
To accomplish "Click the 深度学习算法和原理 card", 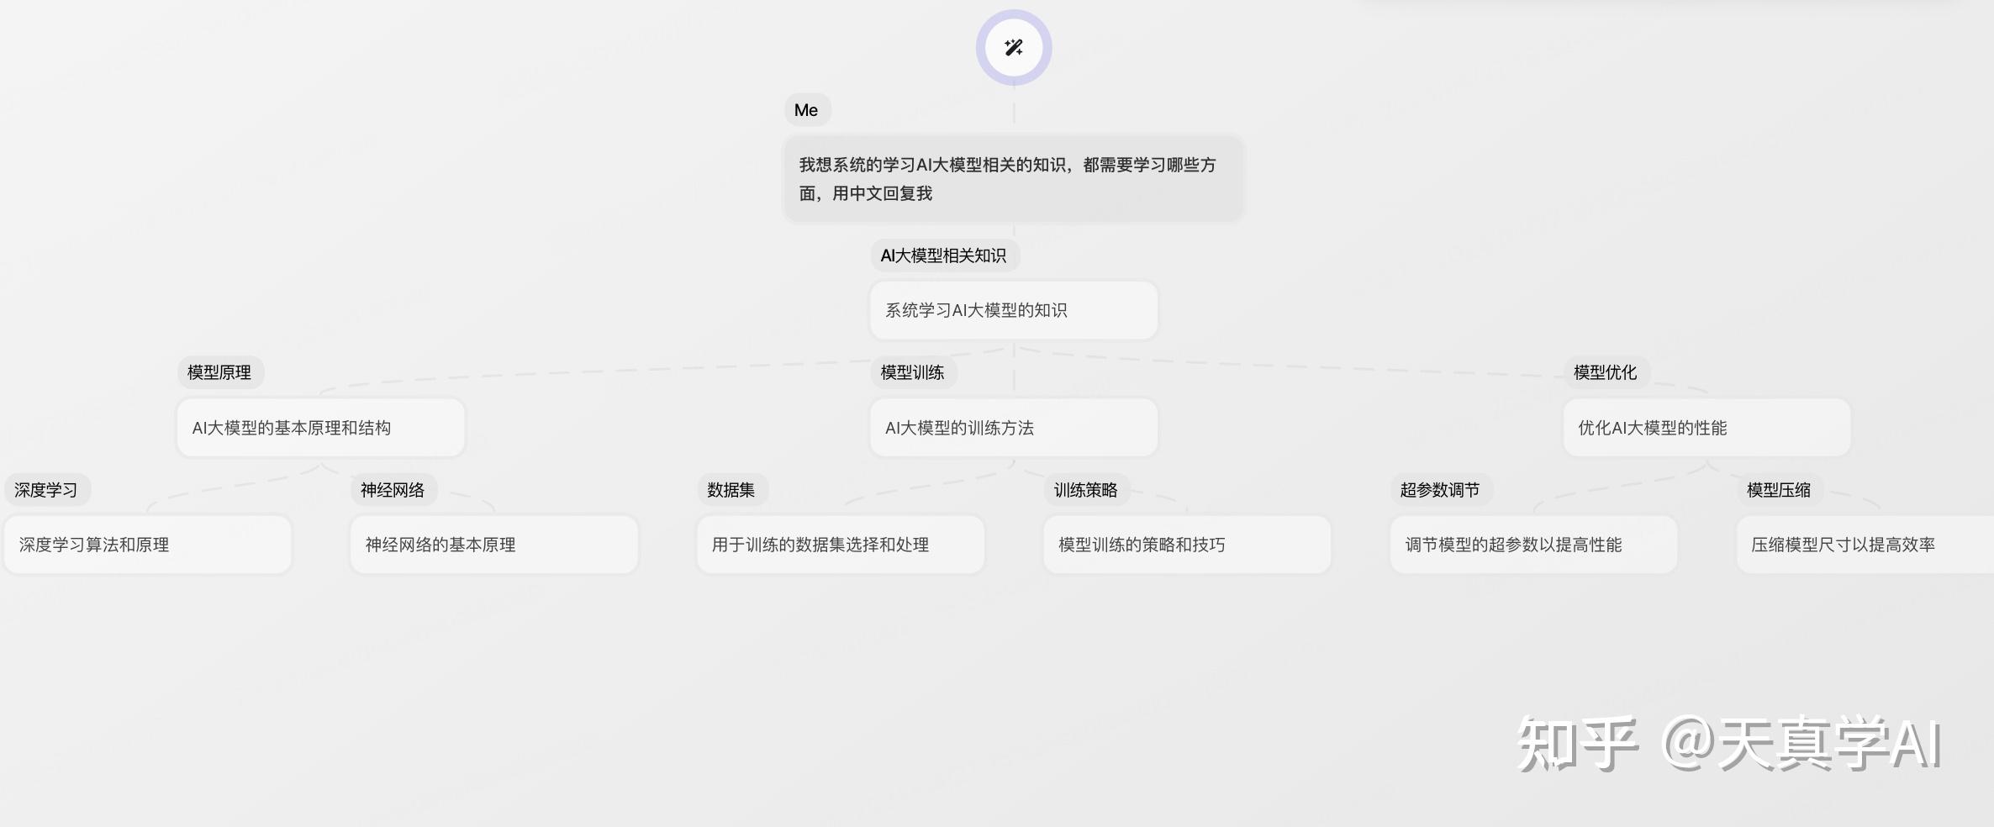I will point(147,544).
